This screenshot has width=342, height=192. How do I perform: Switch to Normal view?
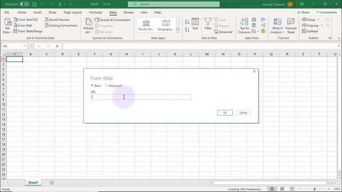click(x=272, y=189)
